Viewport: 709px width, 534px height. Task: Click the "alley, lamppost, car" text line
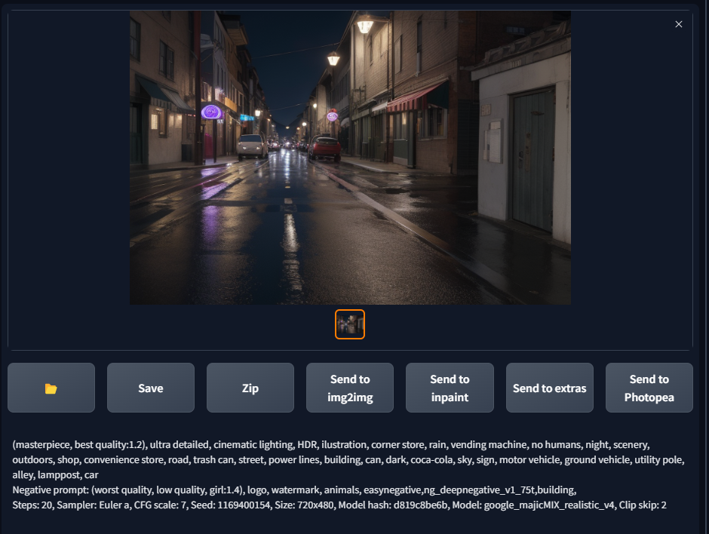click(55, 474)
